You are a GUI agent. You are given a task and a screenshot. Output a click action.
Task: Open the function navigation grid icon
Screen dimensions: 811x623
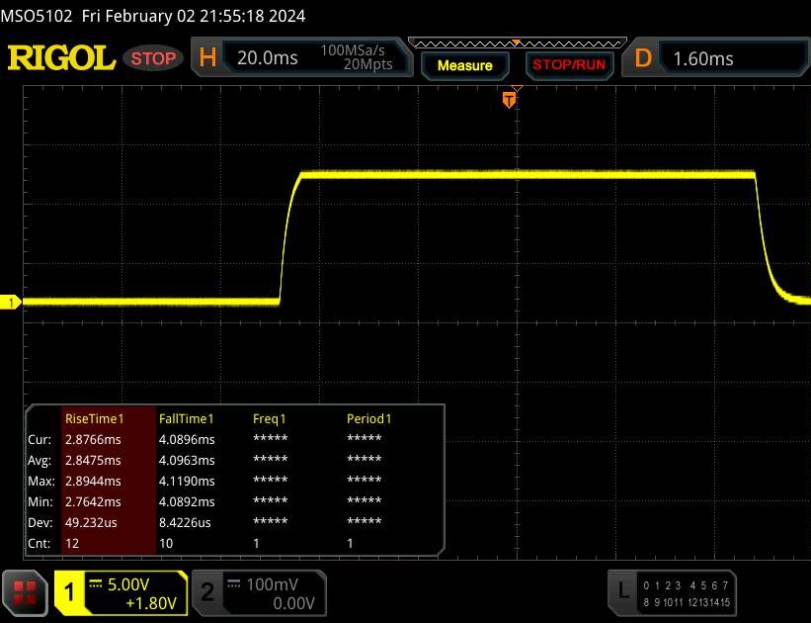coord(25,593)
